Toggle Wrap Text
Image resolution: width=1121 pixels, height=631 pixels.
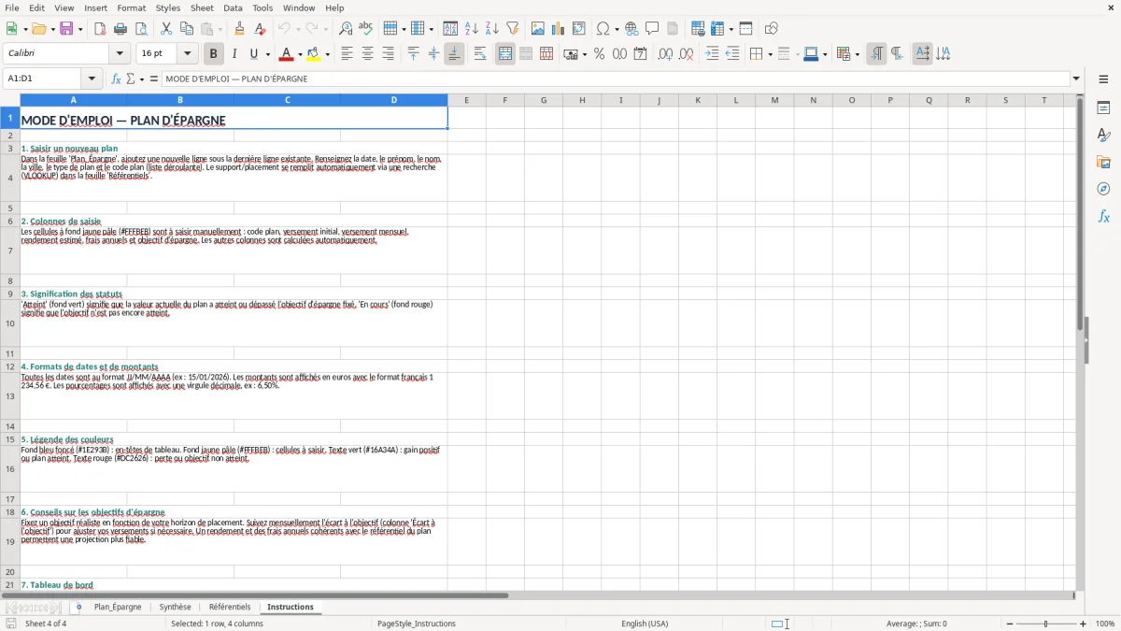tap(480, 54)
